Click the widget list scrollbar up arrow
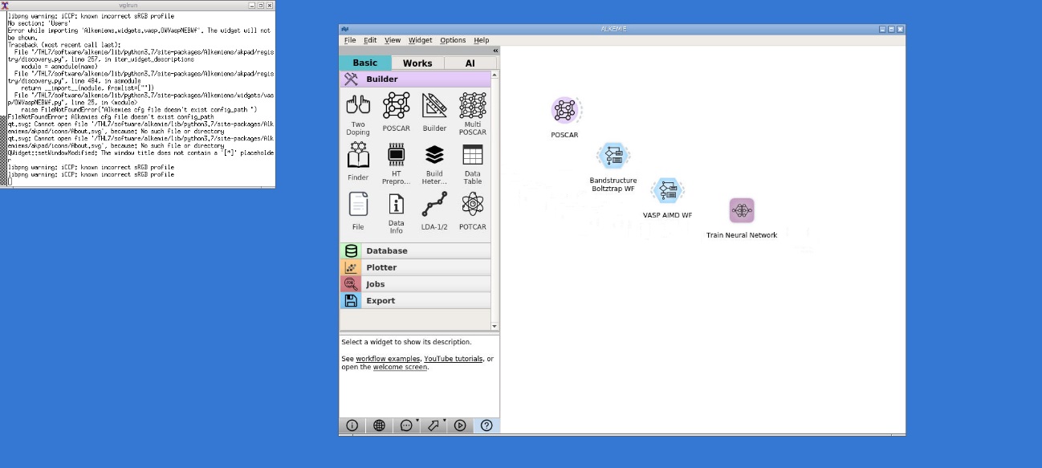Image resolution: width=1042 pixels, height=468 pixels. coord(495,75)
